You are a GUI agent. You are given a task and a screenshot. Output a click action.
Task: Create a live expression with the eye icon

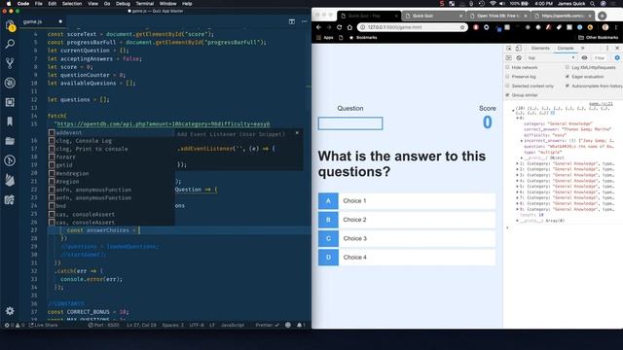(584, 58)
